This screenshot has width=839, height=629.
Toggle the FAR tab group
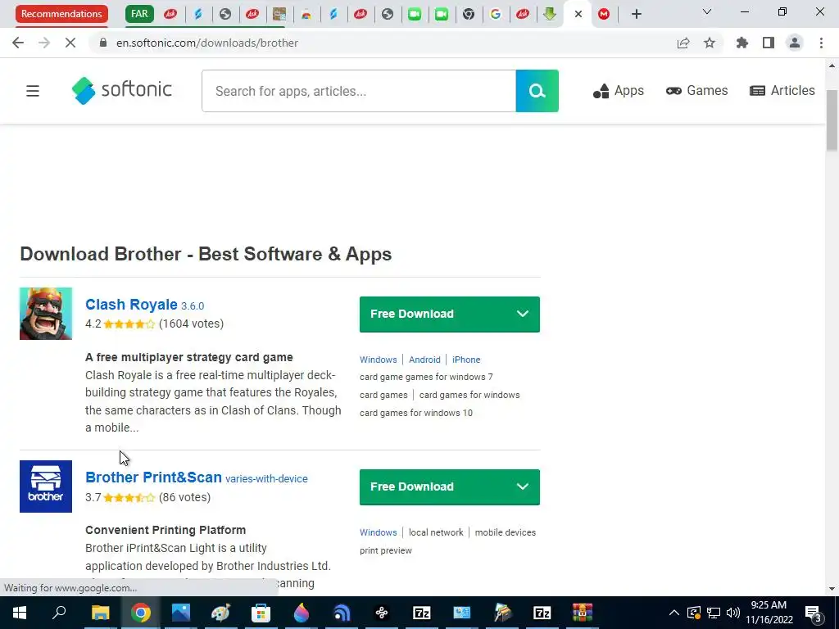(139, 14)
